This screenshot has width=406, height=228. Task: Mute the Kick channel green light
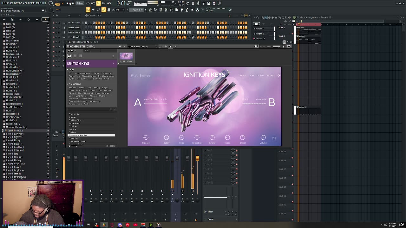[x=54, y=23]
